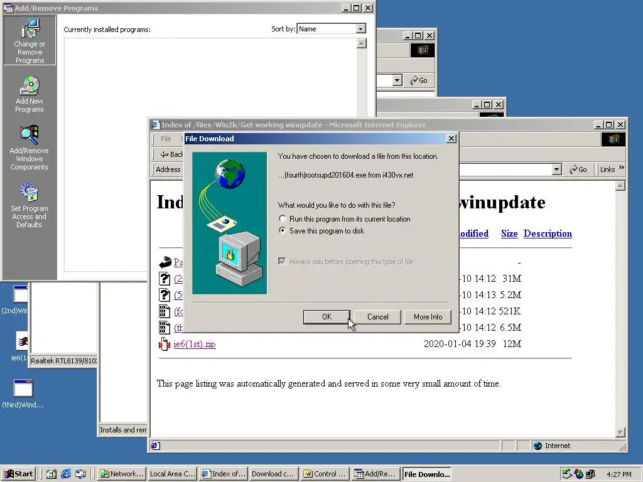
Task: Click Show Desktop Quick Launch icon
Action: [51, 474]
